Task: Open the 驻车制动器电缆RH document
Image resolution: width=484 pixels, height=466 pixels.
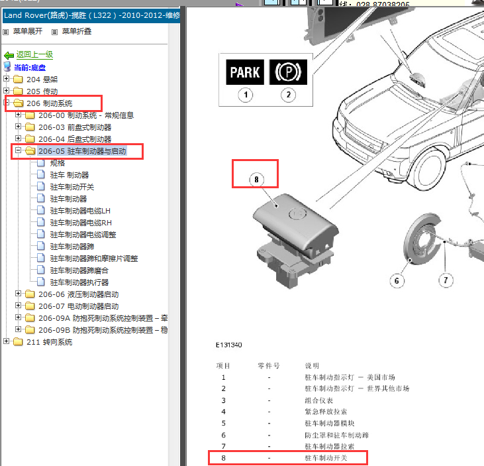Action: pyautogui.click(x=81, y=223)
